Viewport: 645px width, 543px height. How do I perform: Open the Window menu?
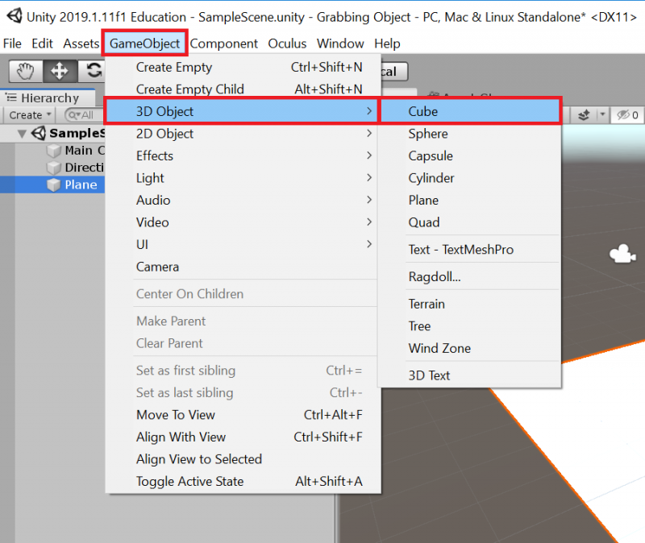coord(340,44)
